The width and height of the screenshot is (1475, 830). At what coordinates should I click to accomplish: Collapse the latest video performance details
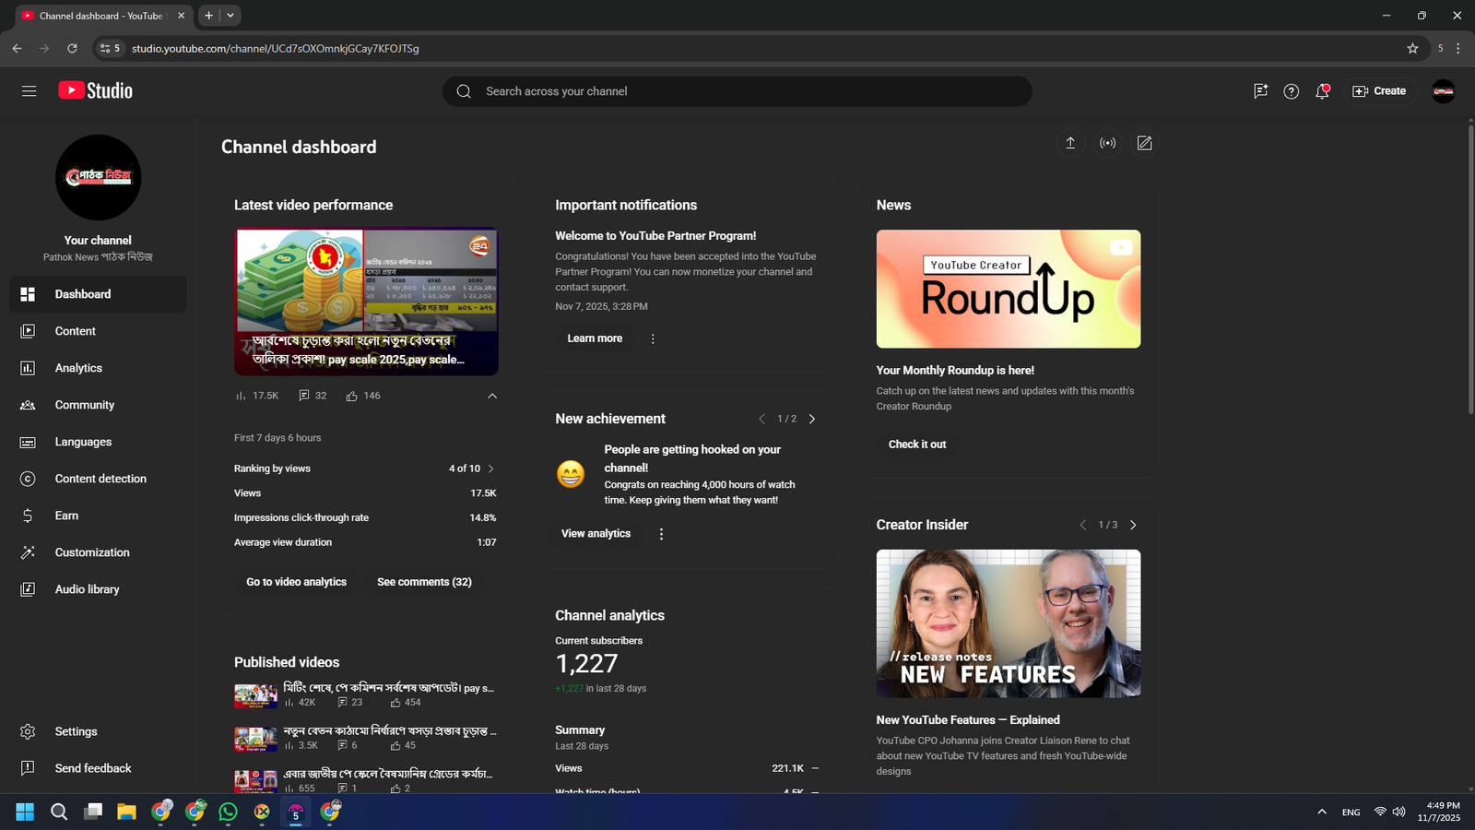tap(492, 396)
